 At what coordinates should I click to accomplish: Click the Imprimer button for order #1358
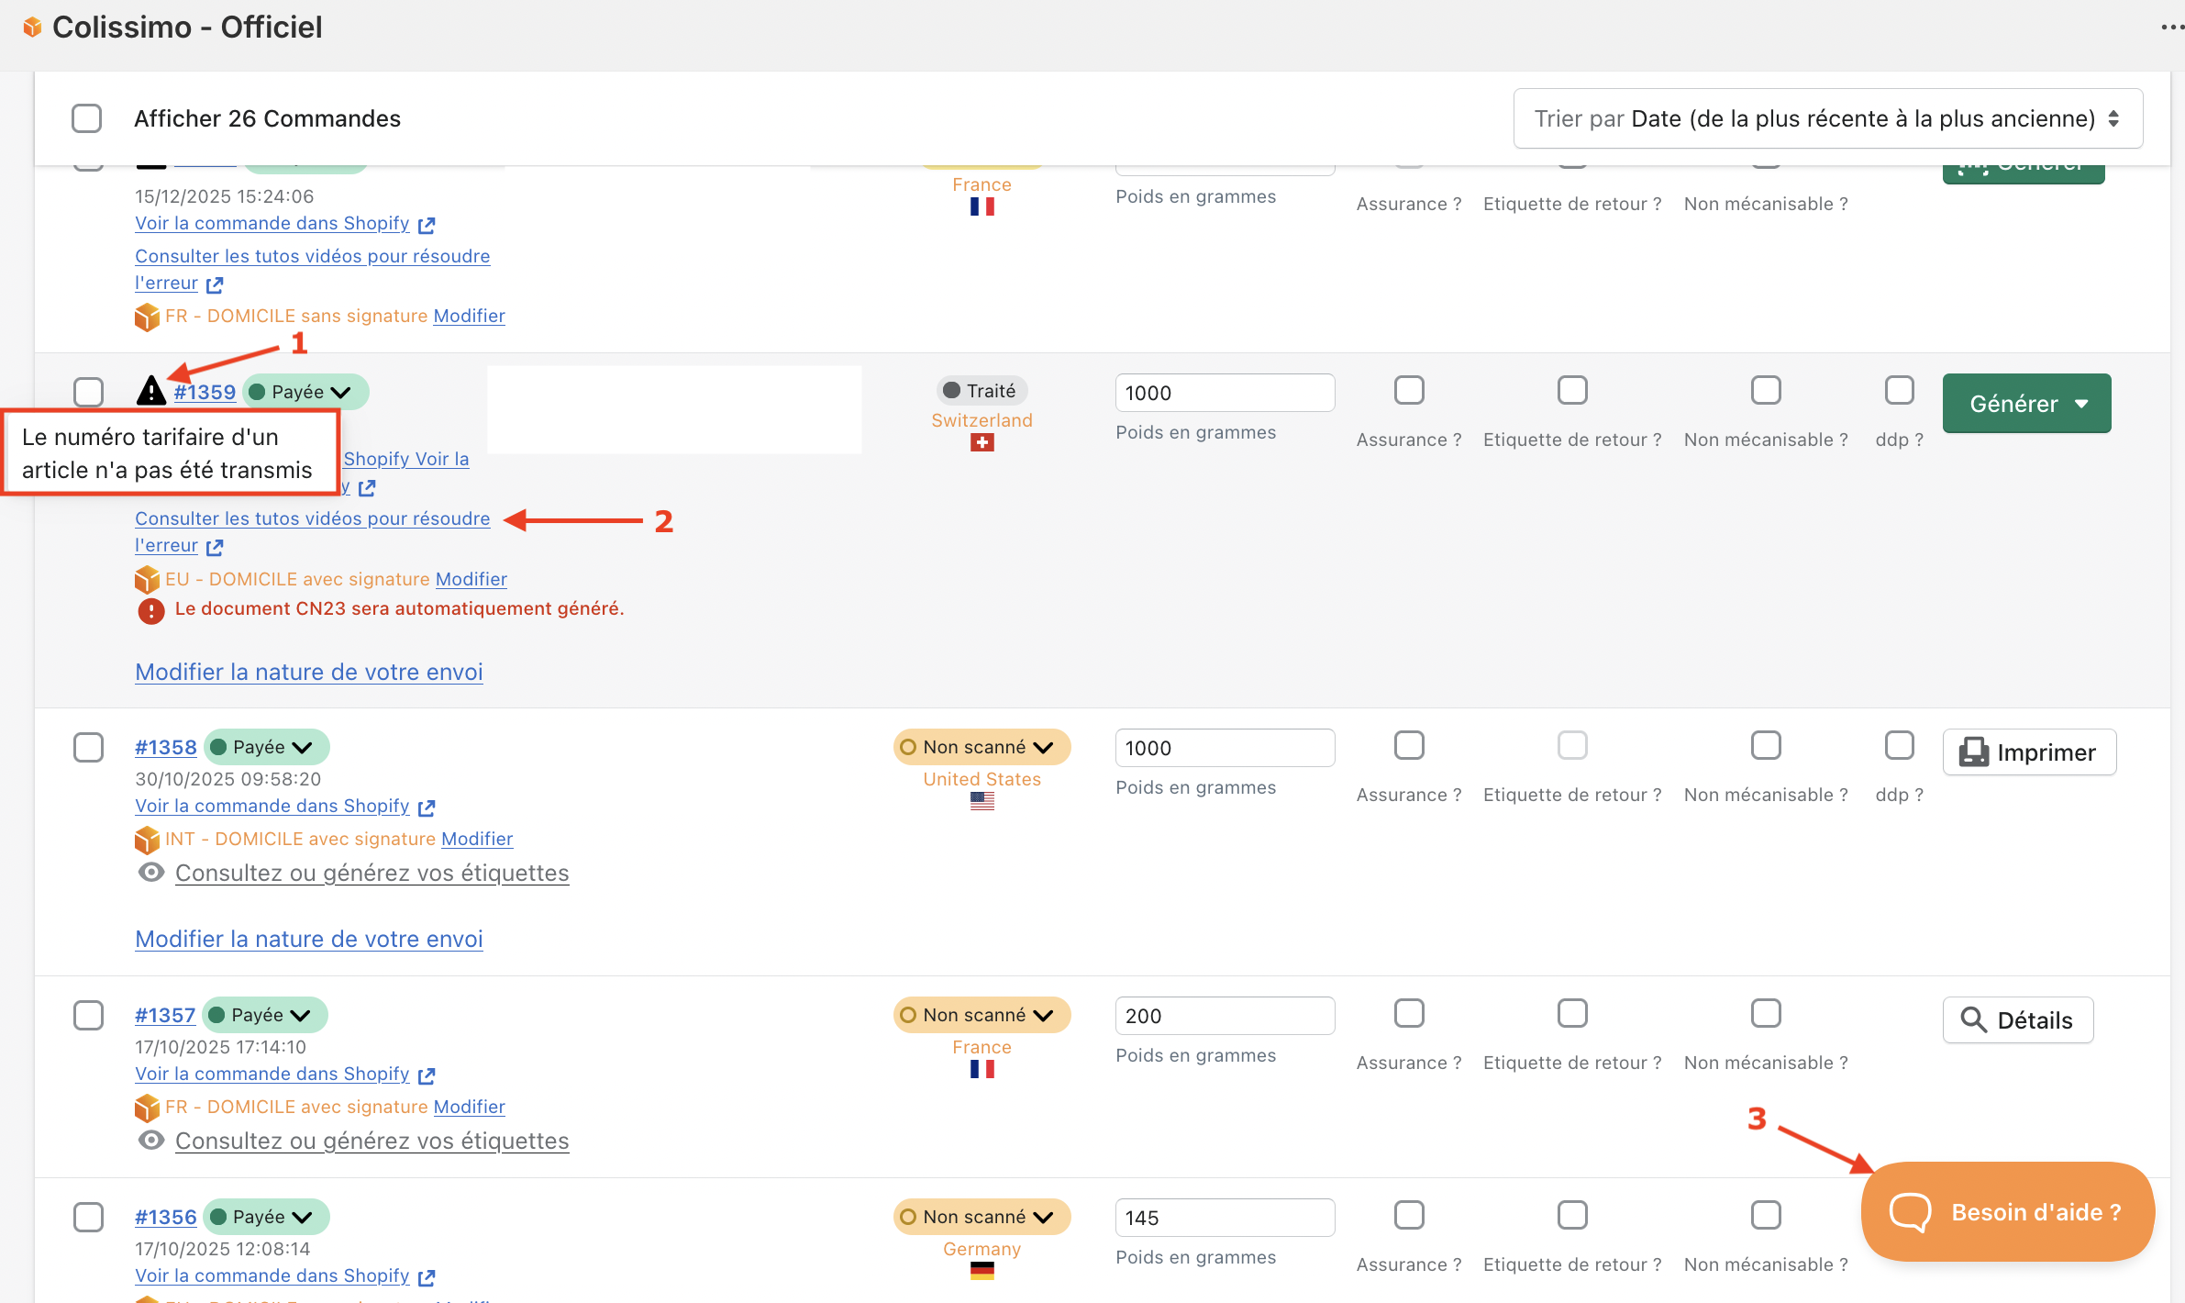(2028, 752)
